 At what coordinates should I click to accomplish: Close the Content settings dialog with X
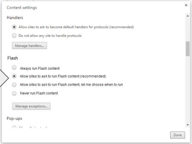point(186,5)
